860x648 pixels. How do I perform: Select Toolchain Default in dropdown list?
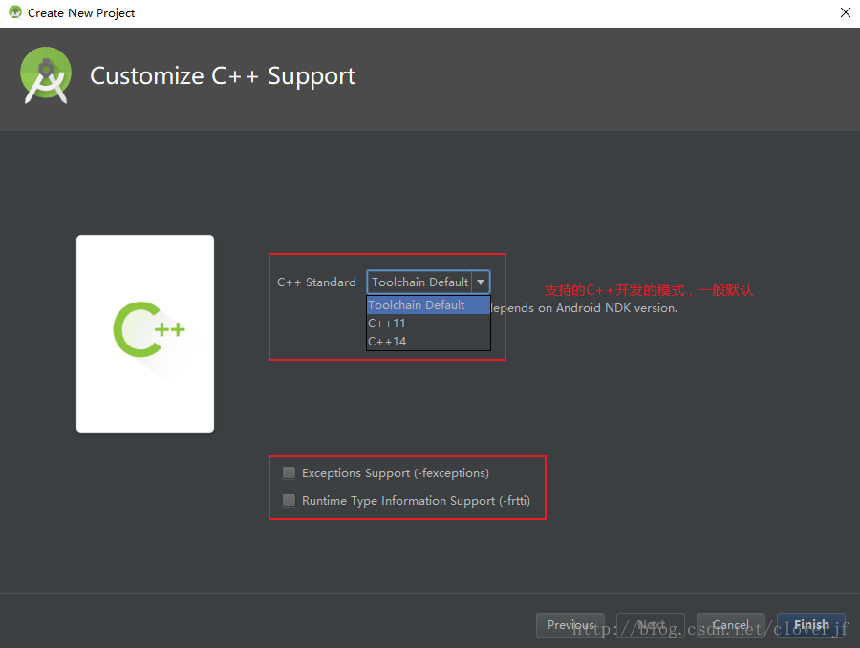pyautogui.click(x=428, y=305)
